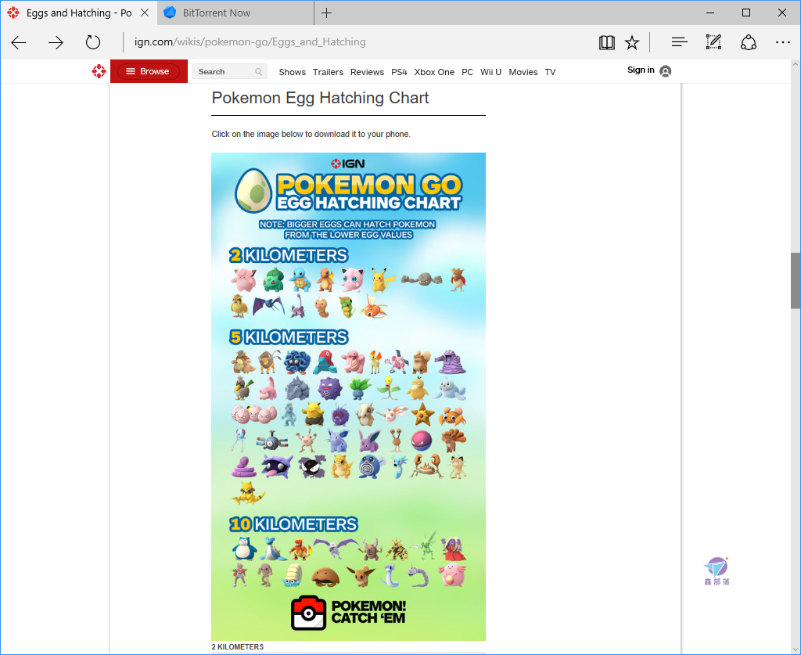This screenshot has height=655, width=801.
Task: Click the Pokemon Egg Hatching Chart heading
Action: (x=320, y=98)
